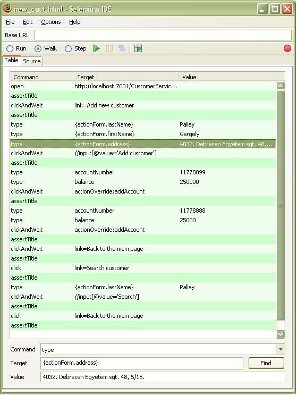
Task: Open the File menu
Action: tap(10, 22)
